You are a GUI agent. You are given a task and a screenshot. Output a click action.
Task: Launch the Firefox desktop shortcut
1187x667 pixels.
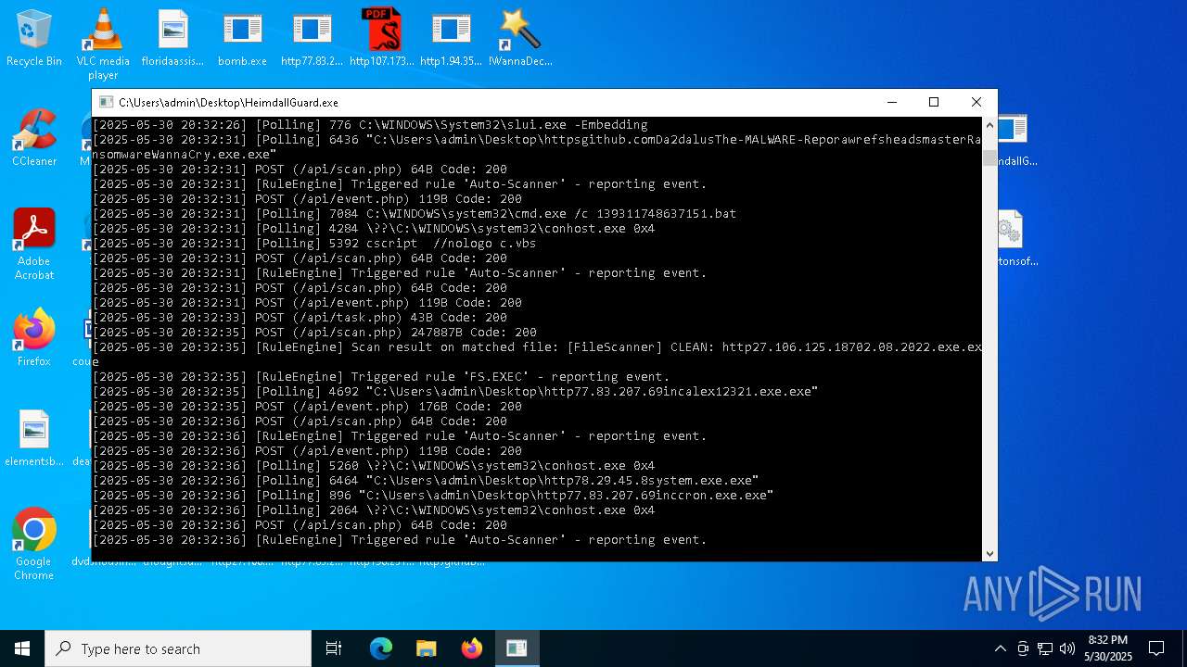tap(34, 338)
